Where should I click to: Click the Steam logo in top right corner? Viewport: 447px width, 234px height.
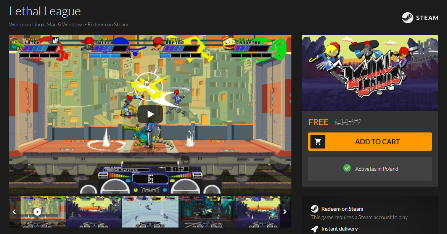[x=408, y=18]
